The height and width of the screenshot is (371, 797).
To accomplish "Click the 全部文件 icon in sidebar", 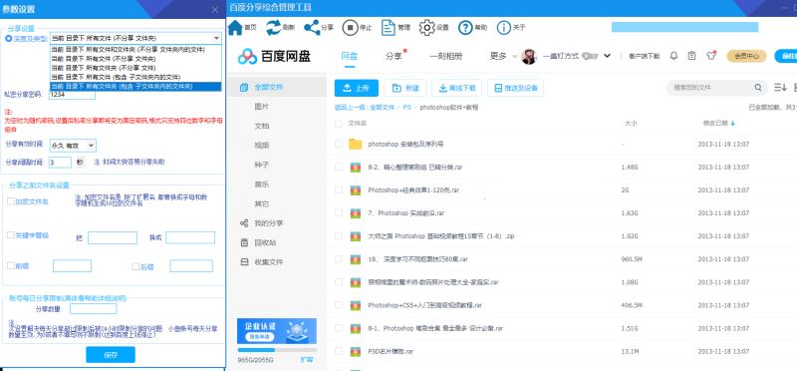I will pos(244,88).
